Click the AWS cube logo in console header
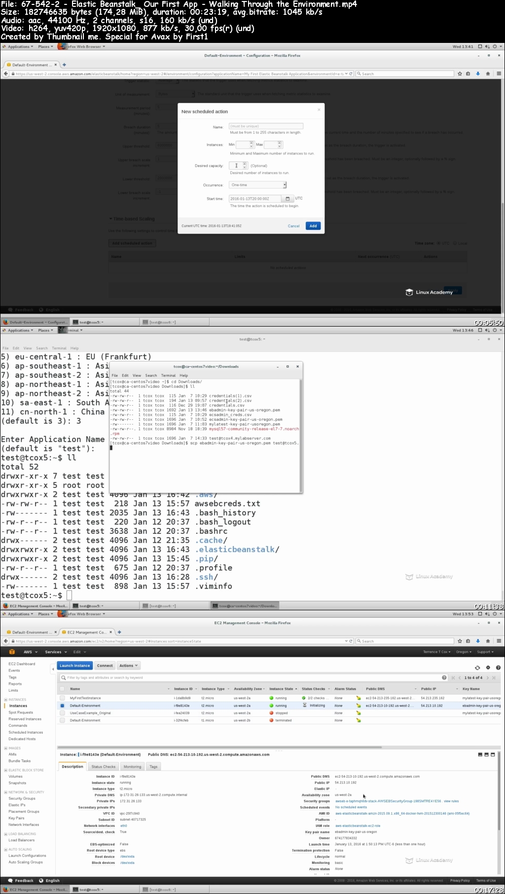The width and height of the screenshot is (505, 894). coord(12,652)
